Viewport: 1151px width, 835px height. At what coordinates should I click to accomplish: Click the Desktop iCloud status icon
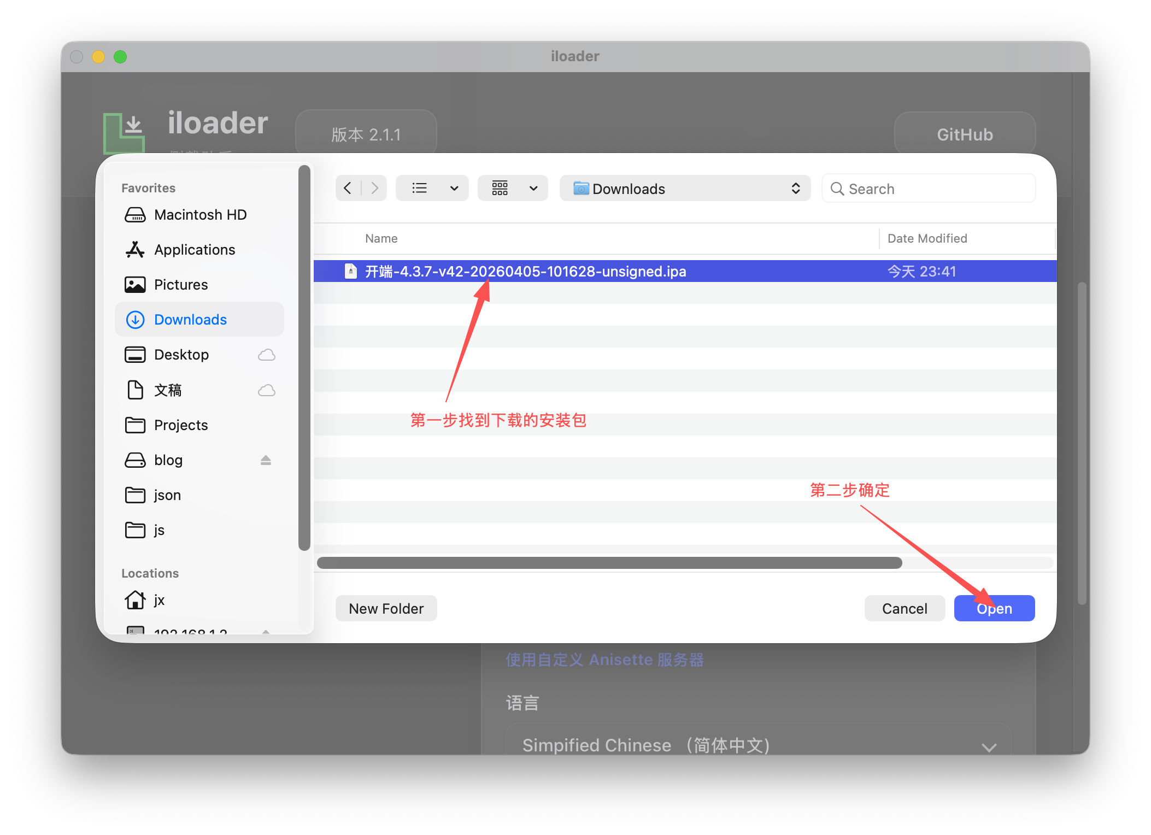tap(266, 355)
